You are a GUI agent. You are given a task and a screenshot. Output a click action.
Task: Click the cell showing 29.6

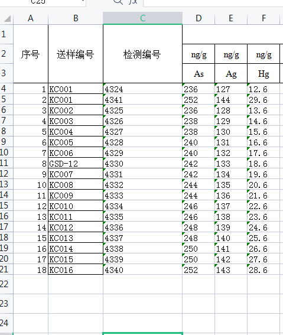point(264,99)
